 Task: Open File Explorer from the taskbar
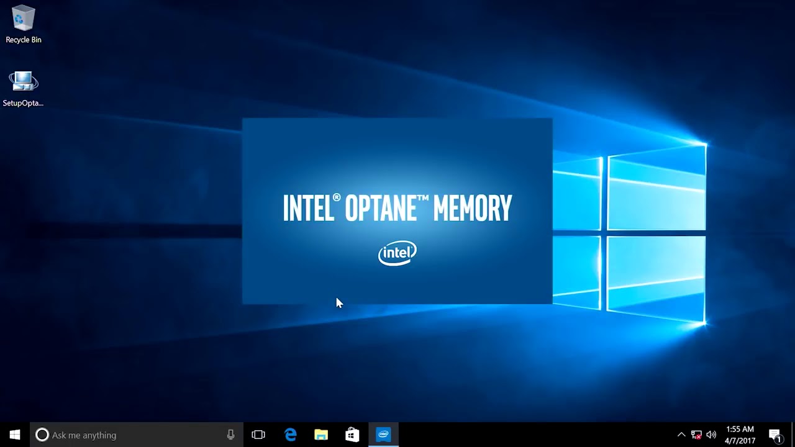(x=321, y=435)
